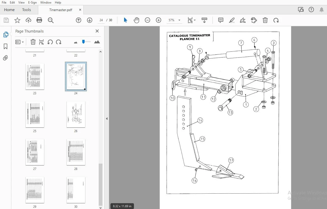Open the notifications bell
Screen dimensions: 327x209
pyautogui.click(x=321, y=10)
